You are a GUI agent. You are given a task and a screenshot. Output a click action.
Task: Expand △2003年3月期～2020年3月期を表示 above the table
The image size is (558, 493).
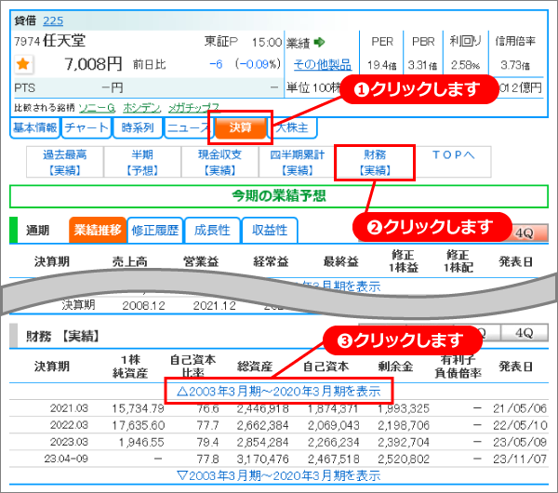pos(278,392)
